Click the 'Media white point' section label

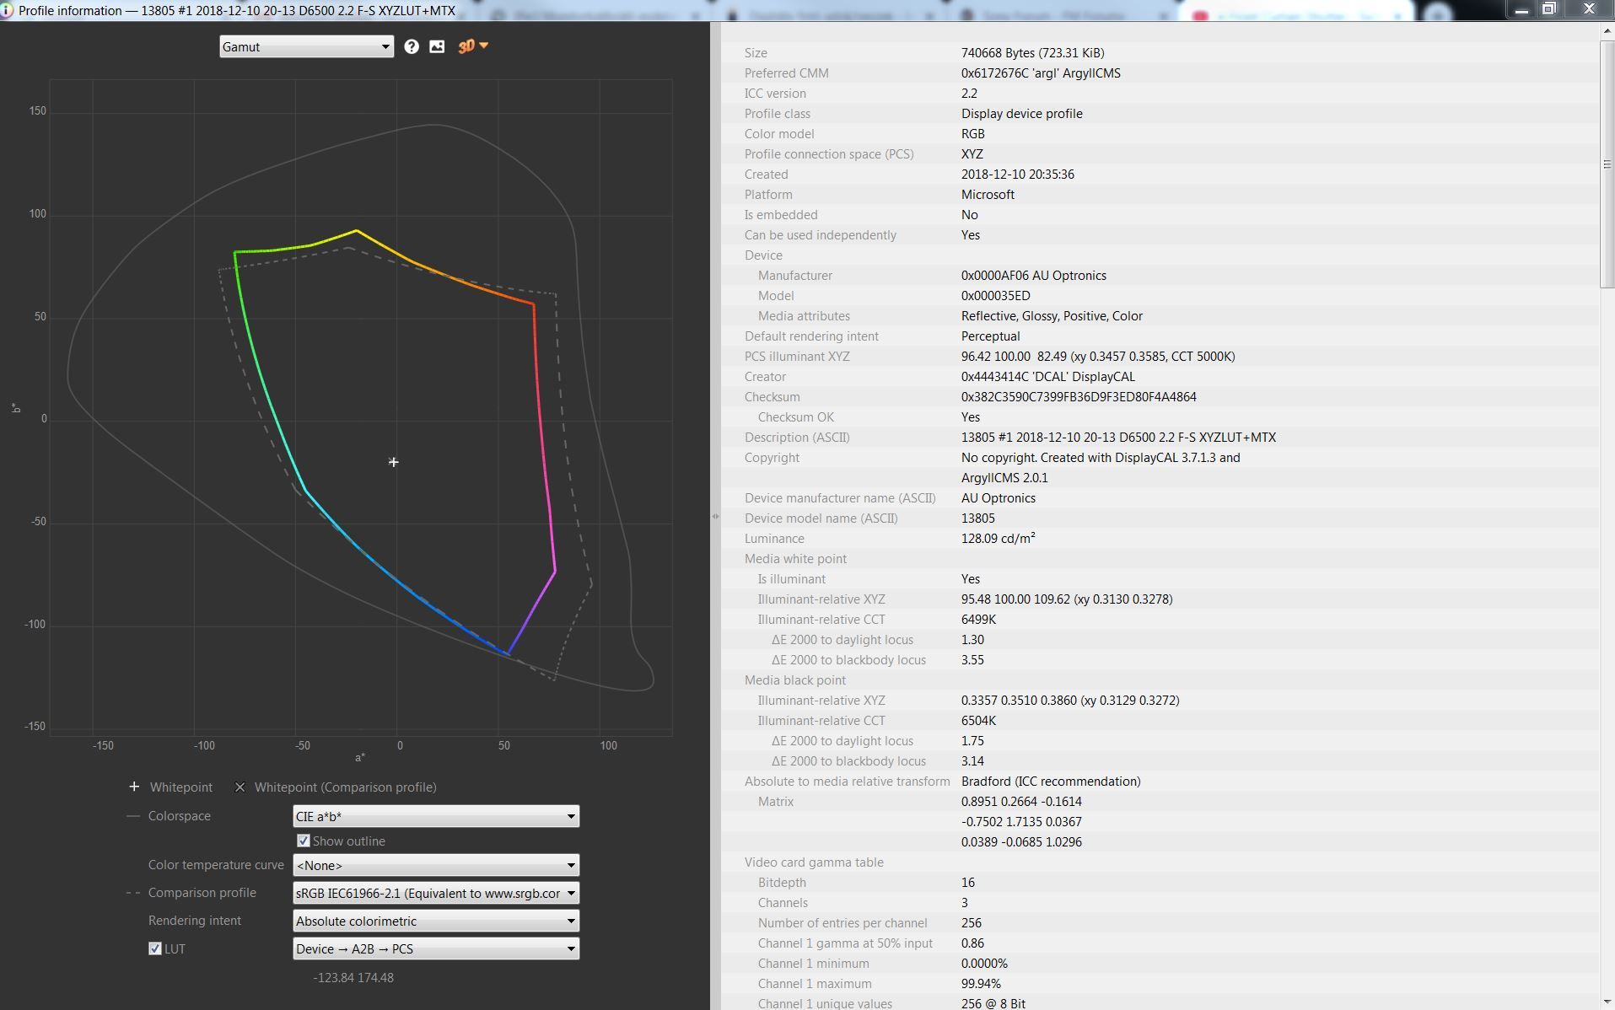click(795, 559)
